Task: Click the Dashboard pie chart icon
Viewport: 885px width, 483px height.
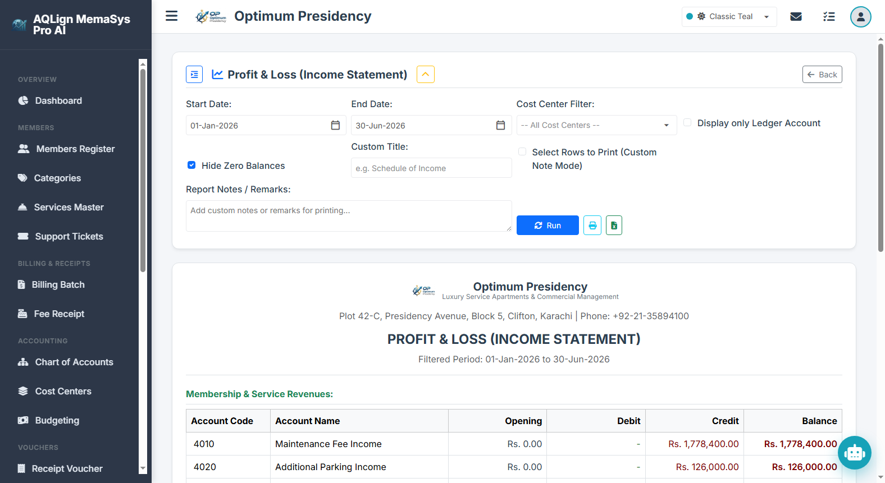Action: 23,100
